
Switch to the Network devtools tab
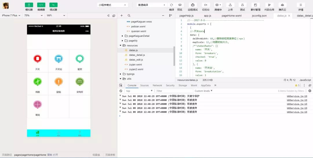(157, 85)
